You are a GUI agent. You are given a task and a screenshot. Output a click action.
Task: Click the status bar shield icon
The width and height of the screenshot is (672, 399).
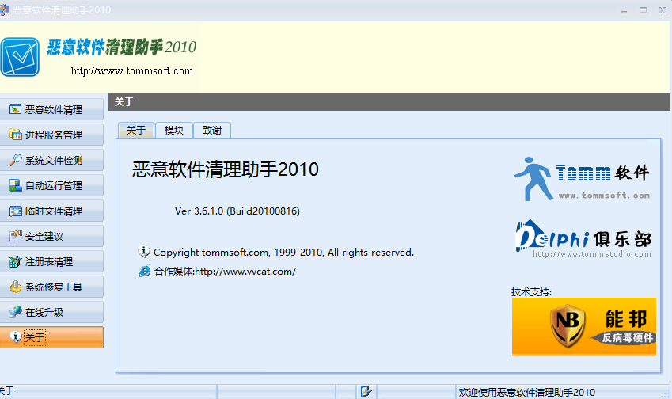coord(366,391)
